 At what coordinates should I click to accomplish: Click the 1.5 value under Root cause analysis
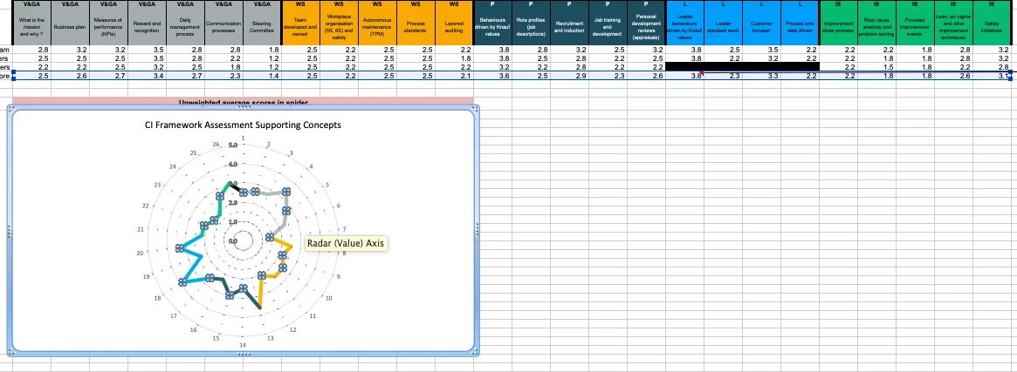[876, 66]
